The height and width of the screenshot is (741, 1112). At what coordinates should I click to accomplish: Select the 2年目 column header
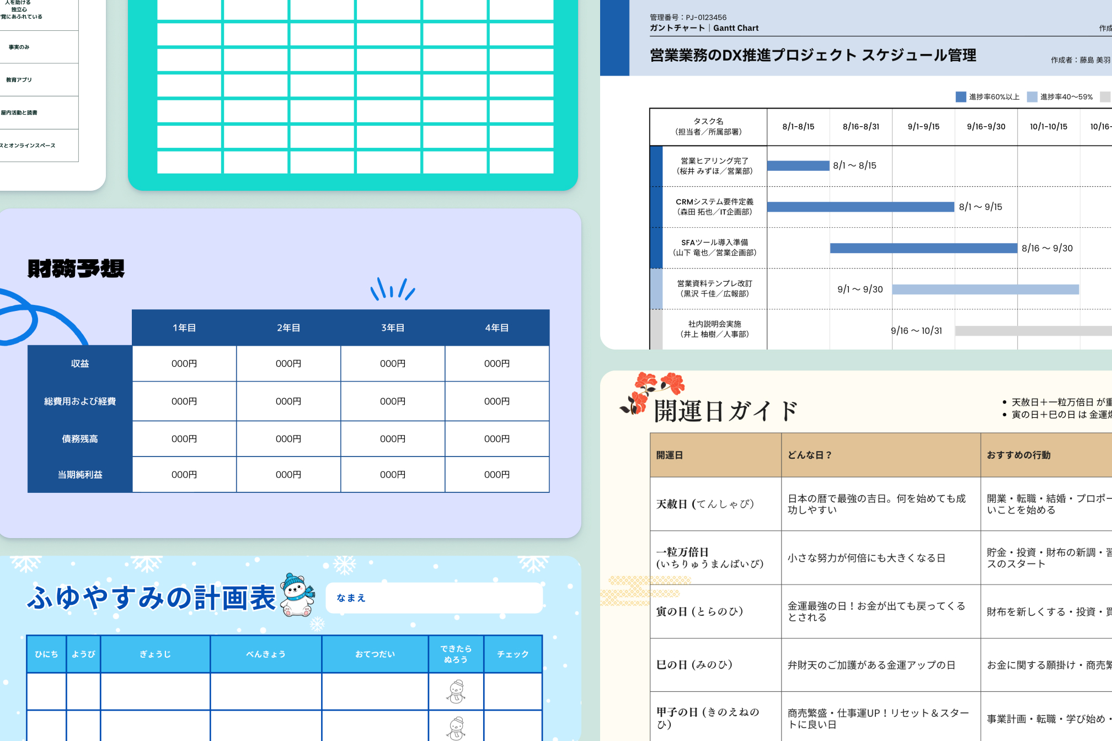pos(288,328)
